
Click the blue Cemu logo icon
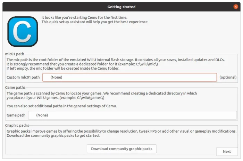point(23,32)
